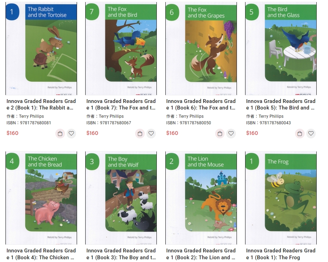The height and width of the screenshot is (262, 328).
Task: Add The Bird and the Glass to cart
Action: [300, 133]
